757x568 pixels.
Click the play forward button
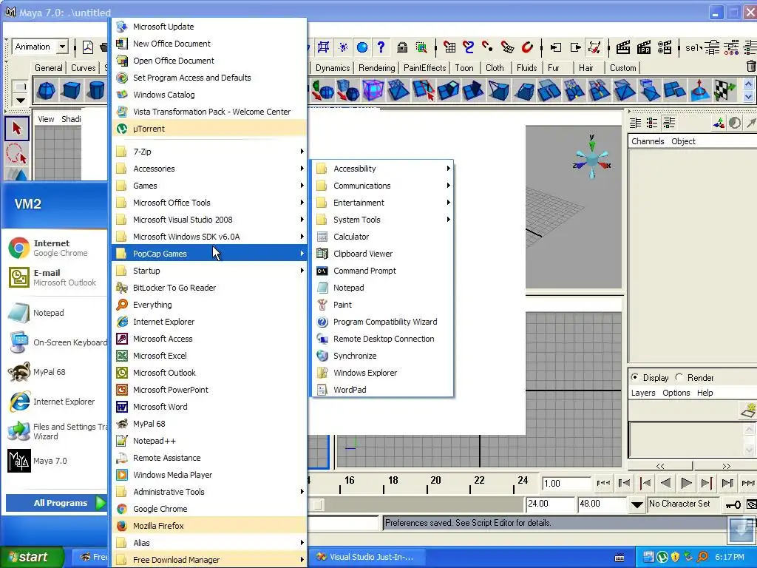click(685, 483)
